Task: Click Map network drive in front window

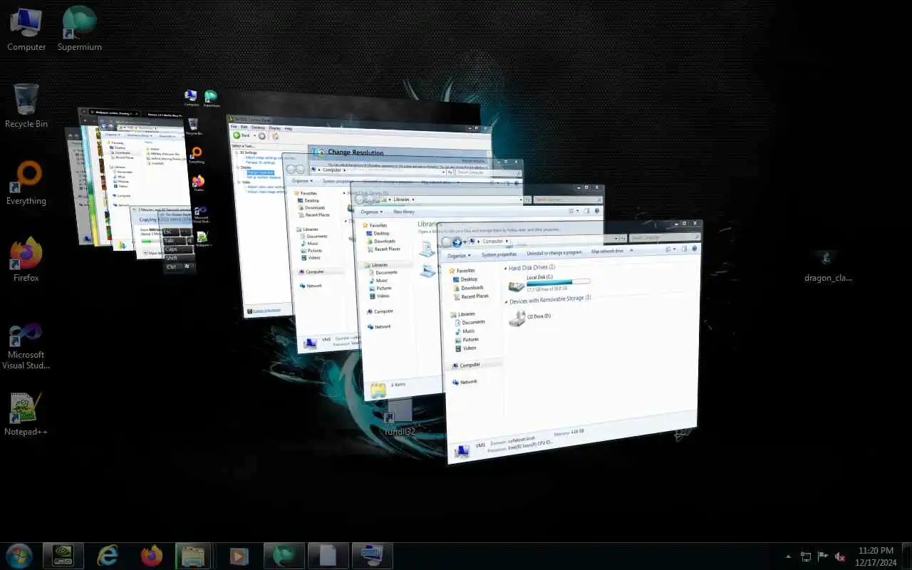Action: point(607,252)
